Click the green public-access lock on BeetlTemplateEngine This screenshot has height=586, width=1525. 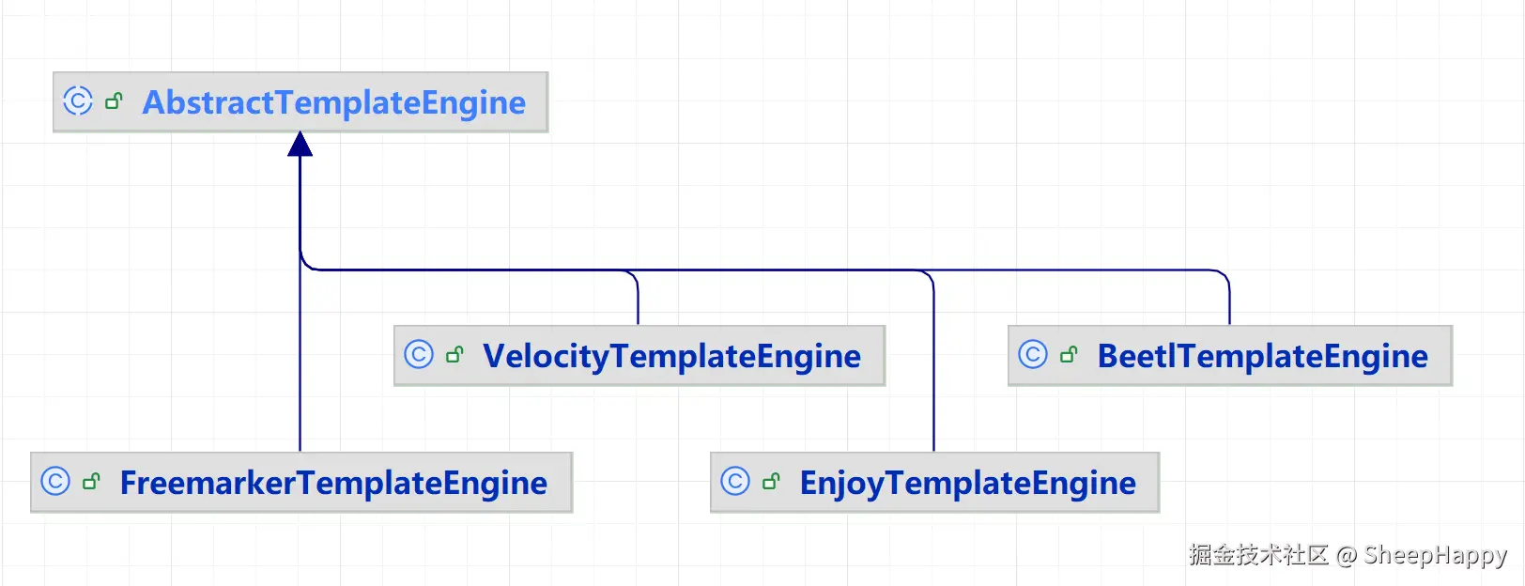(1070, 354)
